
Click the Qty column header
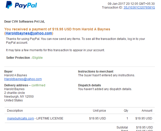126,111
